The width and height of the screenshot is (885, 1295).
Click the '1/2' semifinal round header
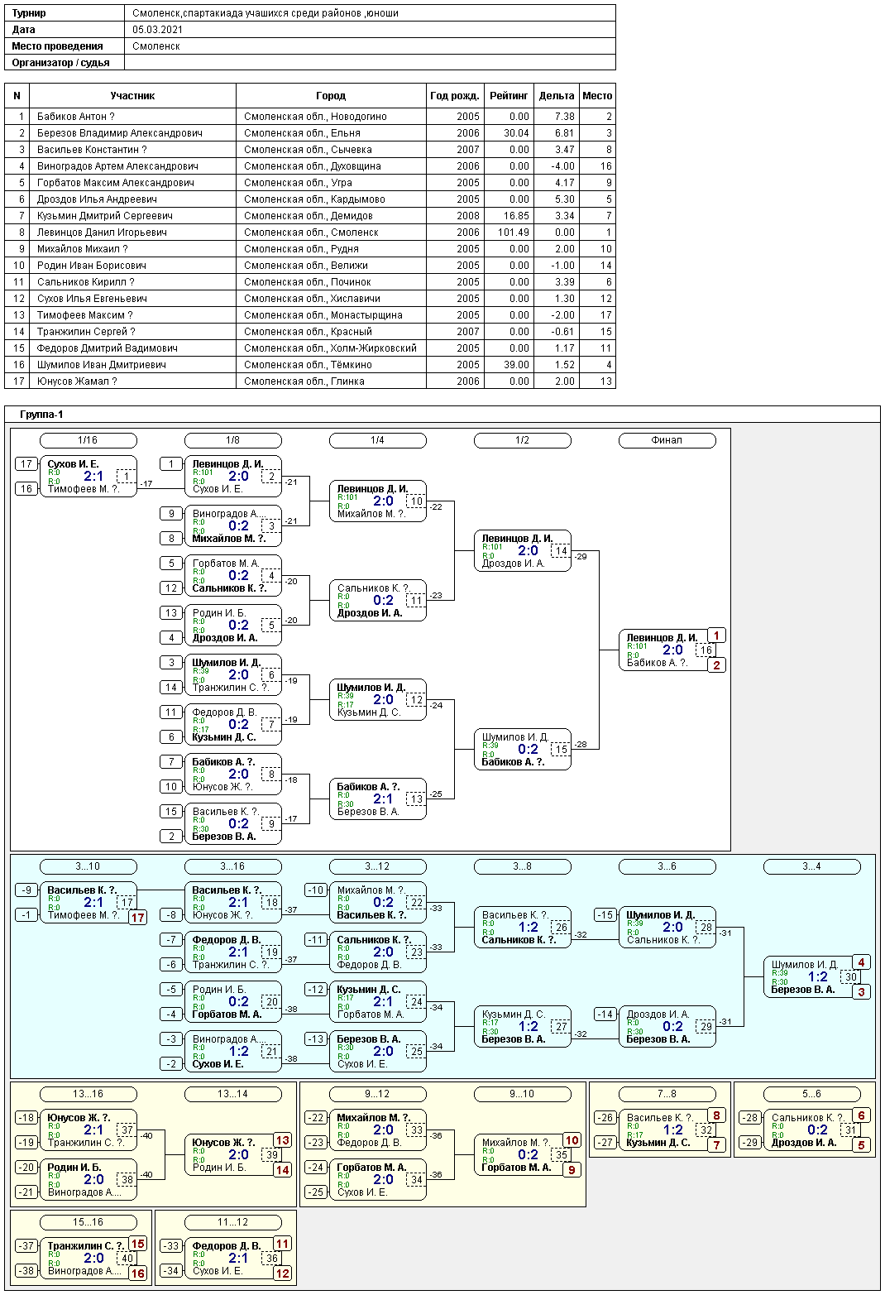pyautogui.click(x=522, y=440)
